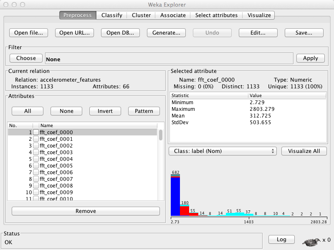The image size is (334, 250).
Task: Select the fft_coef_0001 attribute row
Action: click(x=83, y=139)
